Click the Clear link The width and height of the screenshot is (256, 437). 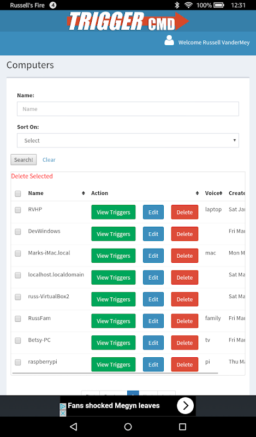(x=49, y=160)
